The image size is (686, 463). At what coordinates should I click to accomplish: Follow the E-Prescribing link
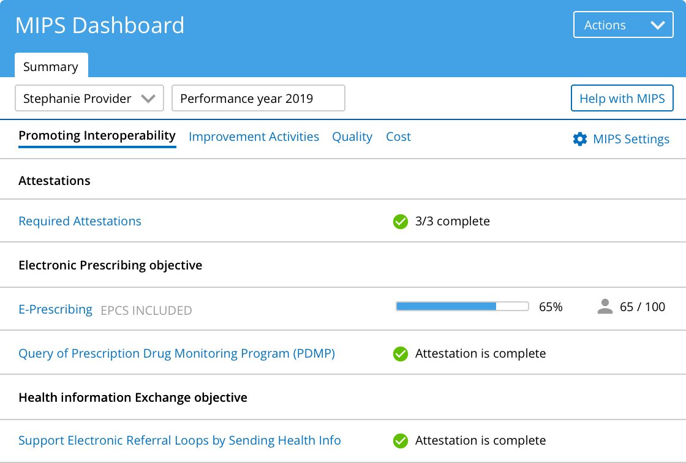pos(55,309)
